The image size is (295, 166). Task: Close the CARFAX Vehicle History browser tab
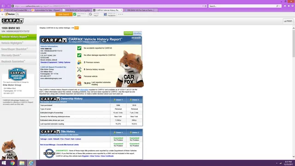(x=121, y=10)
